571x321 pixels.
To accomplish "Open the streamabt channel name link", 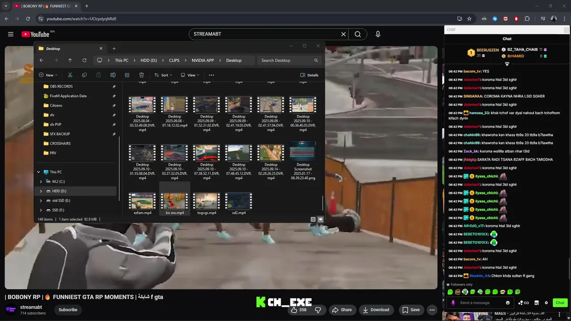I will (x=31, y=307).
